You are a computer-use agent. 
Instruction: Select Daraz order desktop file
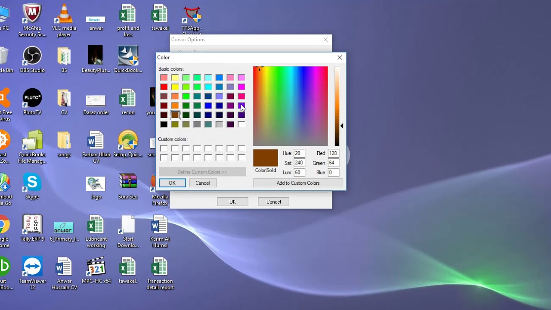[x=96, y=105]
